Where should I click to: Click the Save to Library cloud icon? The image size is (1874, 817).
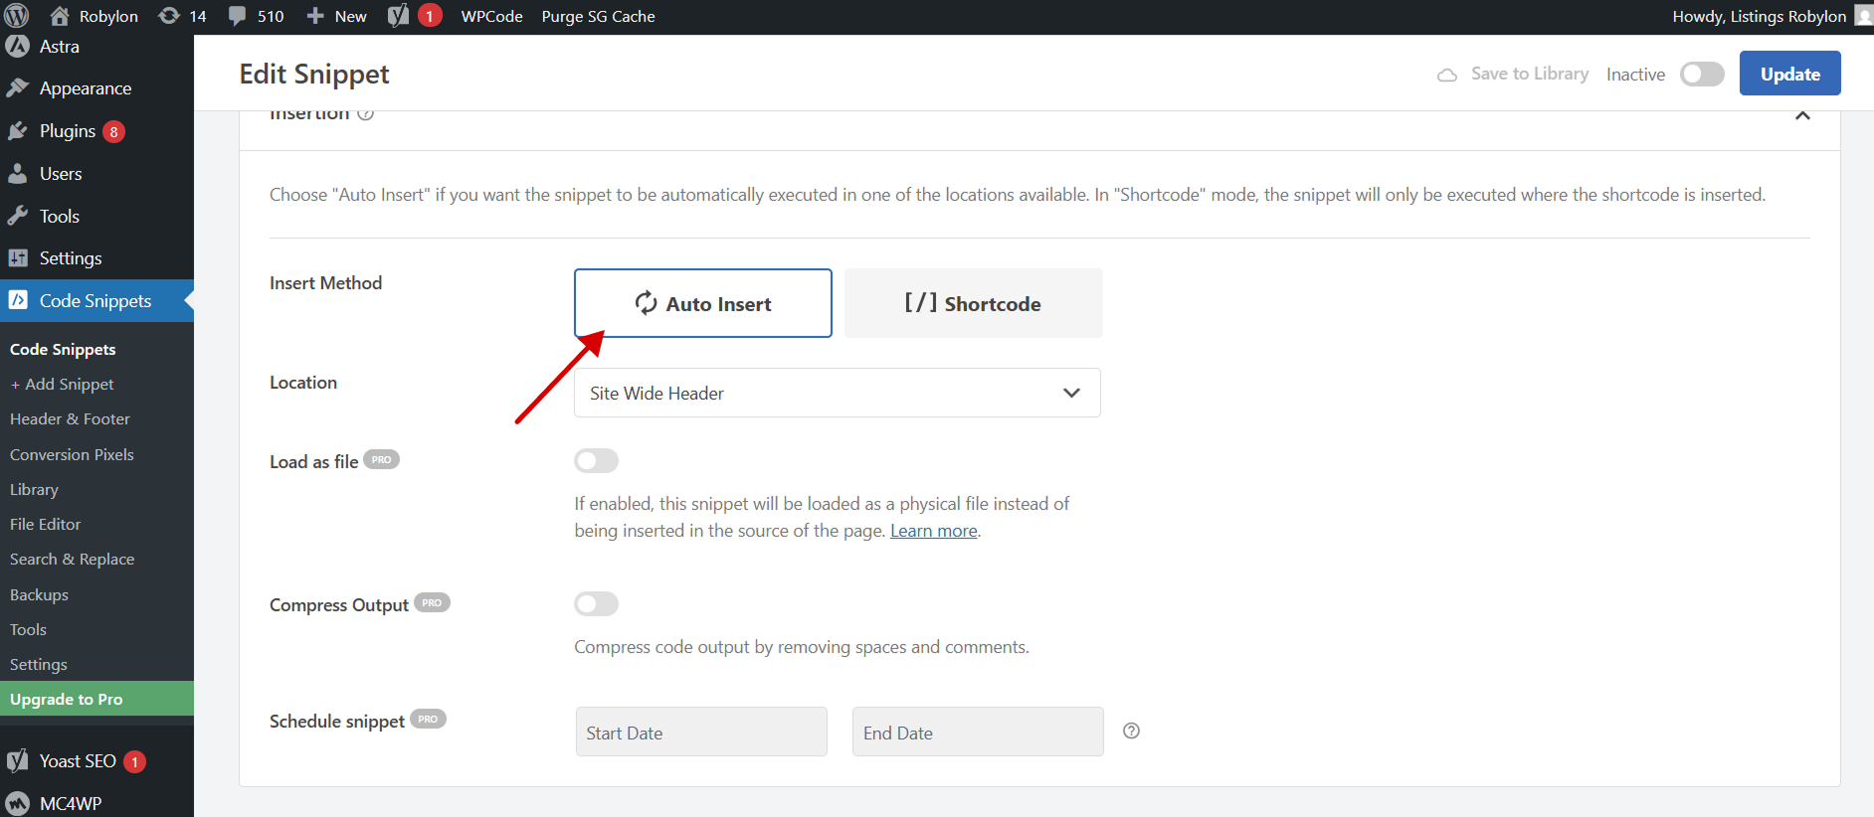coord(1447,75)
